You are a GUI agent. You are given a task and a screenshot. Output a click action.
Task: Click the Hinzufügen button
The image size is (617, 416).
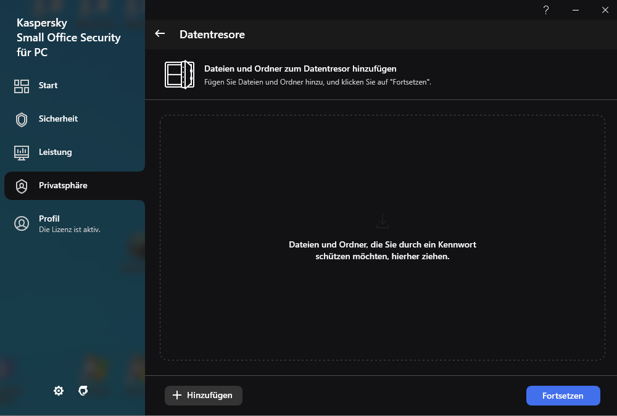click(204, 396)
